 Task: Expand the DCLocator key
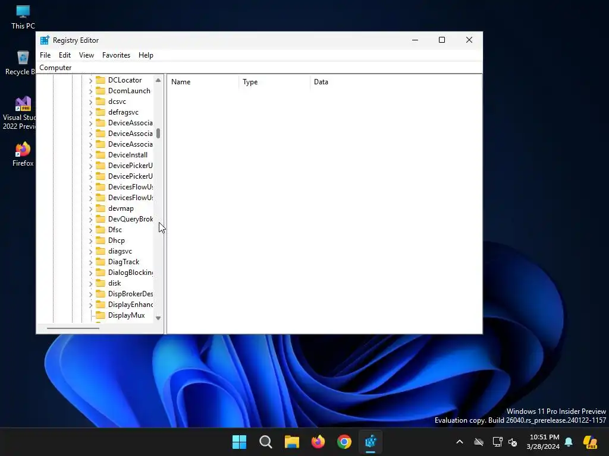tap(90, 81)
